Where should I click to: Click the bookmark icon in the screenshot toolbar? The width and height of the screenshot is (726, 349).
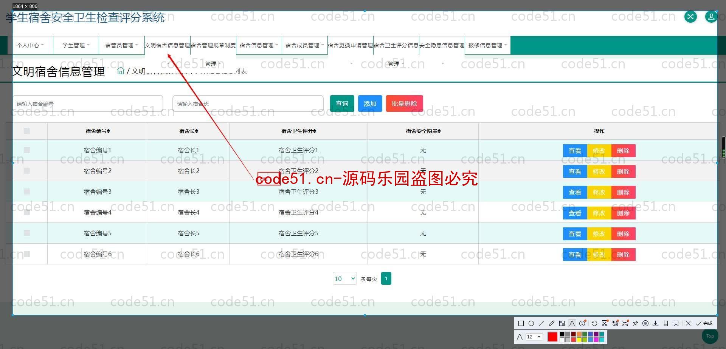click(676, 323)
